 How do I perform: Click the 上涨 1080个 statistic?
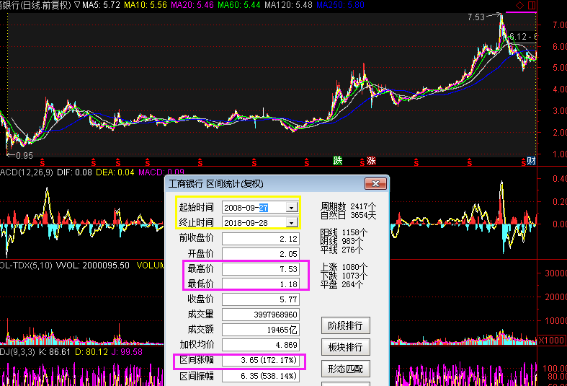click(344, 267)
